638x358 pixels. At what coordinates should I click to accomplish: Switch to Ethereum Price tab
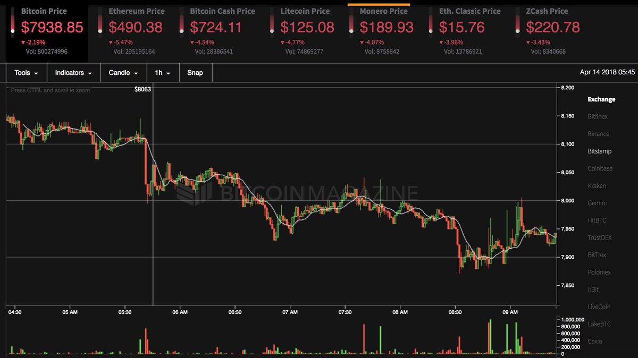(131, 30)
